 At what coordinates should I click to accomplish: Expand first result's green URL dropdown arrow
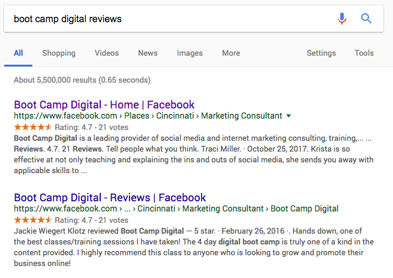[289, 116]
